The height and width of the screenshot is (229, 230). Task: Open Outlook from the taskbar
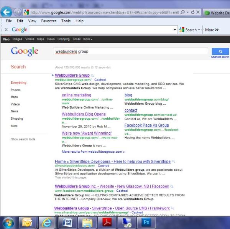point(27,222)
